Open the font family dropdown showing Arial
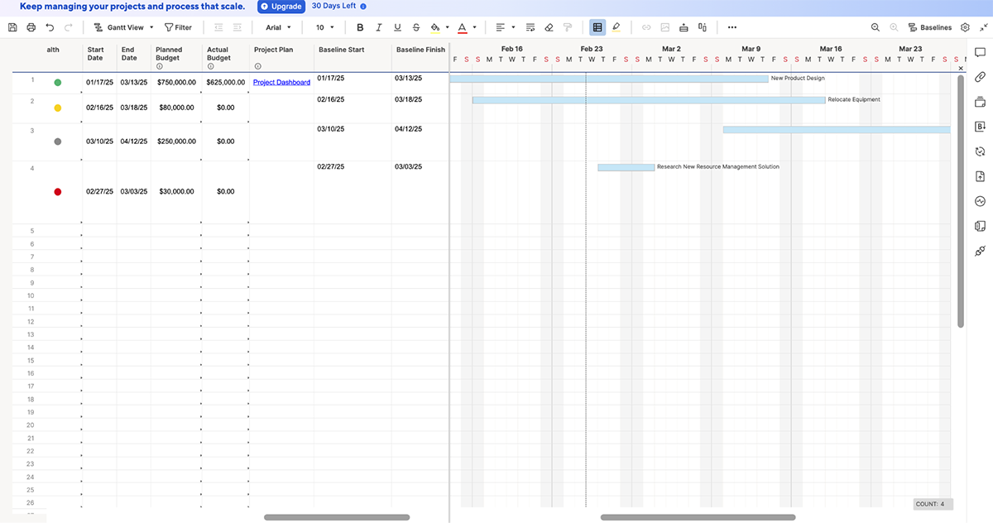993x523 pixels. [278, 26]
